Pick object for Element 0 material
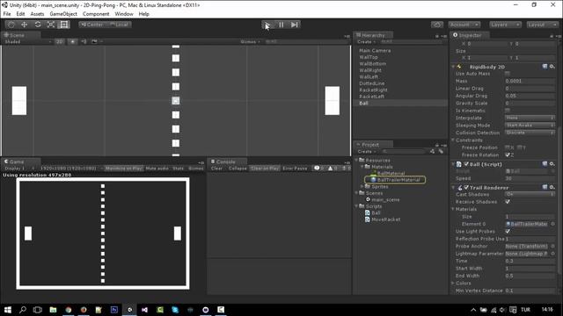 [x=553, y=224]
